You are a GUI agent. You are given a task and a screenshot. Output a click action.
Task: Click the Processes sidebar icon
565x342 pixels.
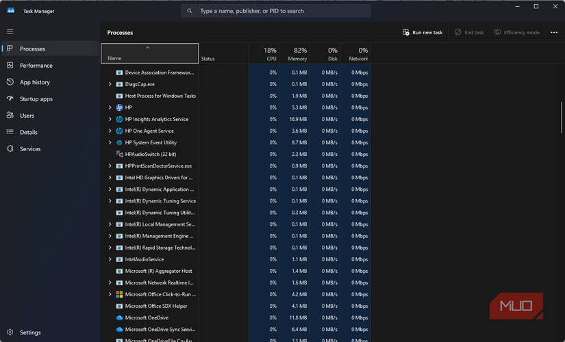click(x=10, y=49)
